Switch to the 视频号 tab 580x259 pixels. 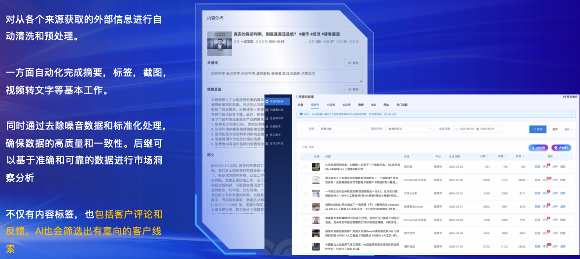(x=314, y=105)
